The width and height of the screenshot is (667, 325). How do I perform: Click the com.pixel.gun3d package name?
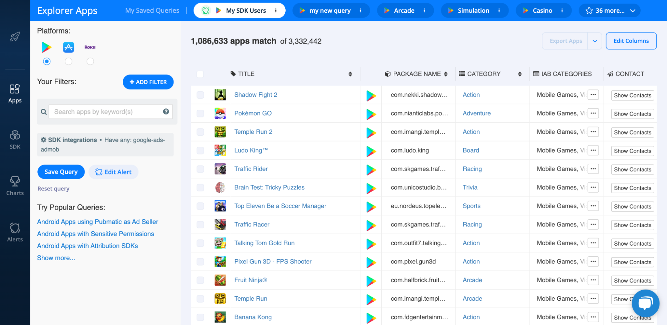(413, 262)
